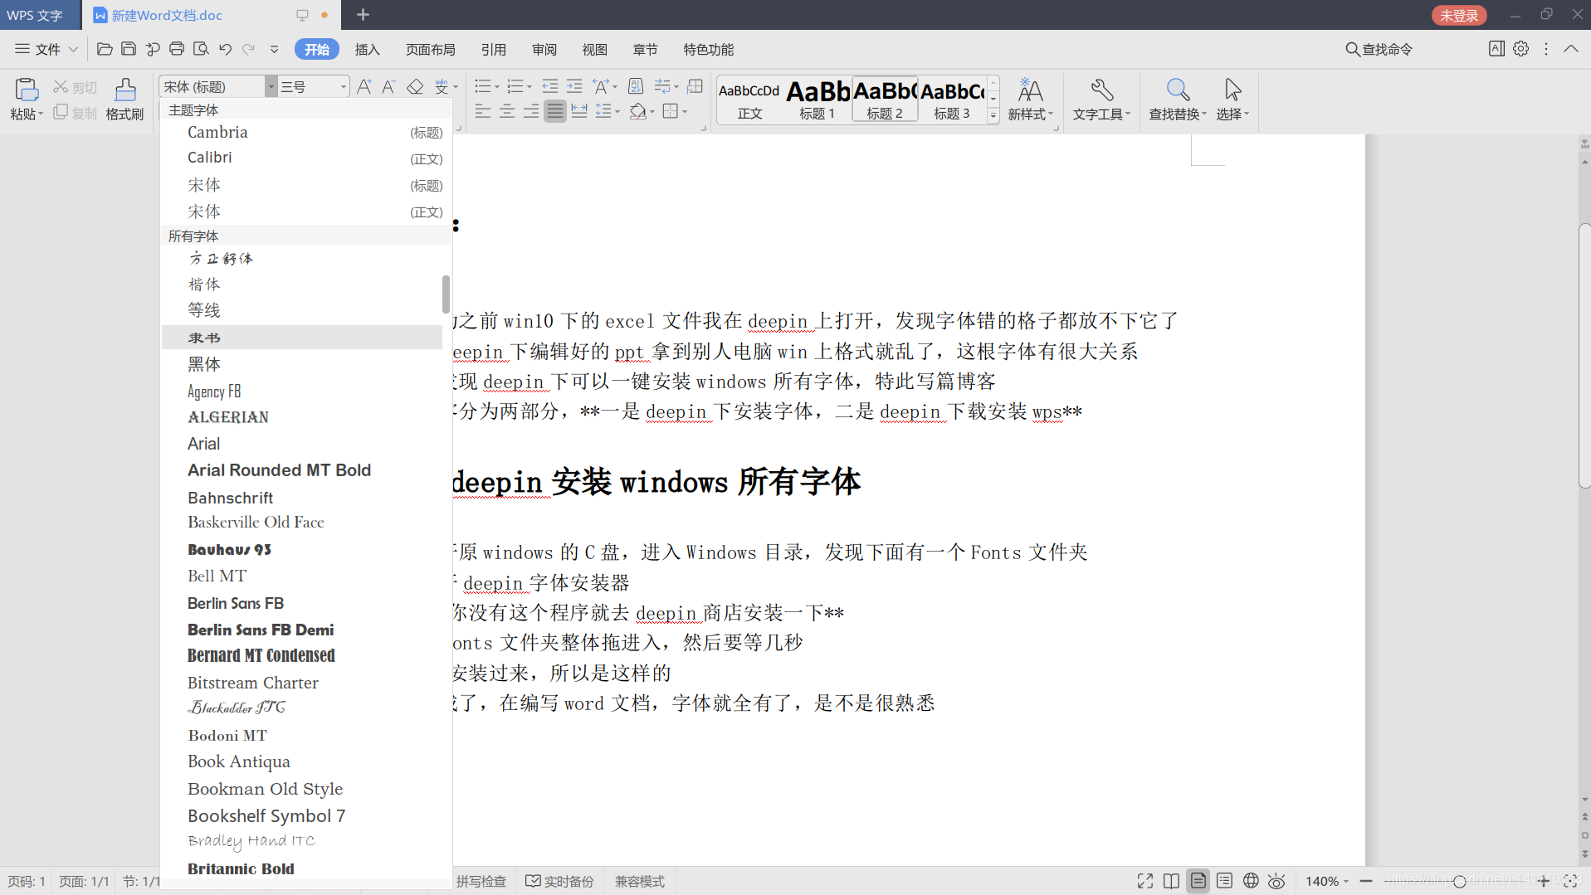Click the Align left icon
1591x895 pixels.
pyautogui.click(x=483, y=111)
